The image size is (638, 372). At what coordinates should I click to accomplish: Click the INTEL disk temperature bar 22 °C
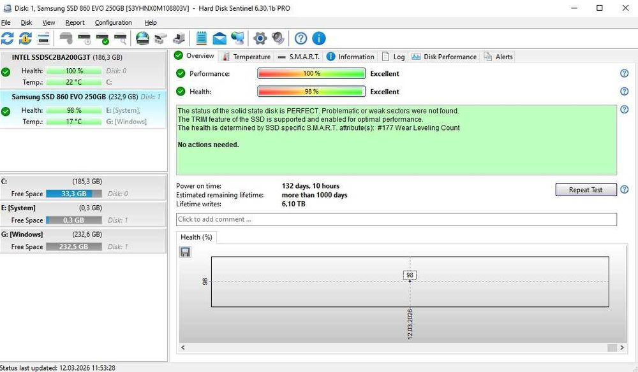[x=73, y=82]
